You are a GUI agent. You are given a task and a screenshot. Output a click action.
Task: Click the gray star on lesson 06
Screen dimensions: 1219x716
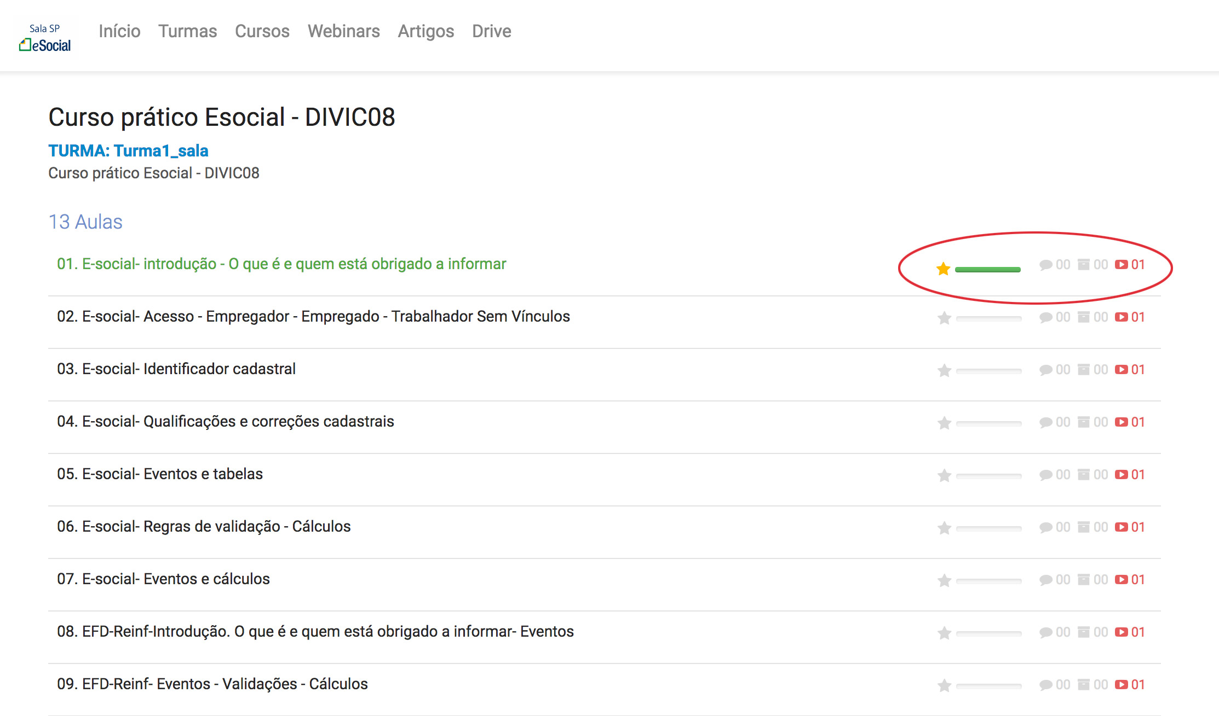coord(944,528)
